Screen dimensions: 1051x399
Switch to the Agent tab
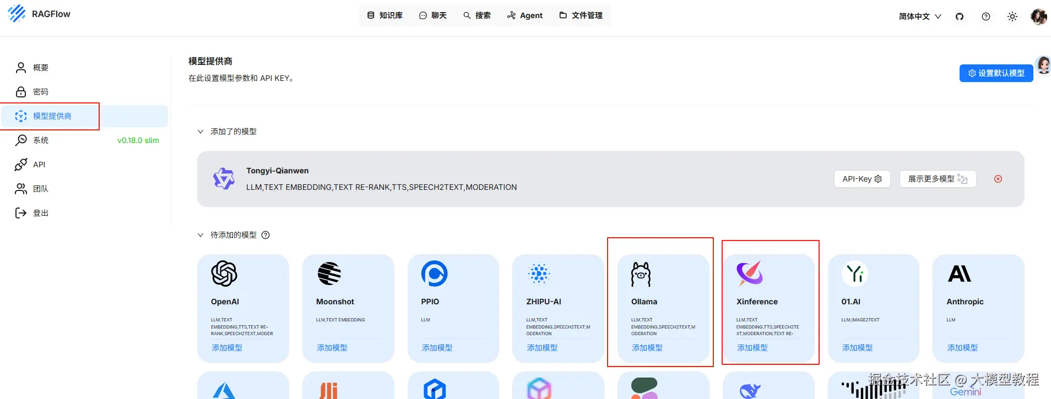pyautogui.click(x=525, y=15)
